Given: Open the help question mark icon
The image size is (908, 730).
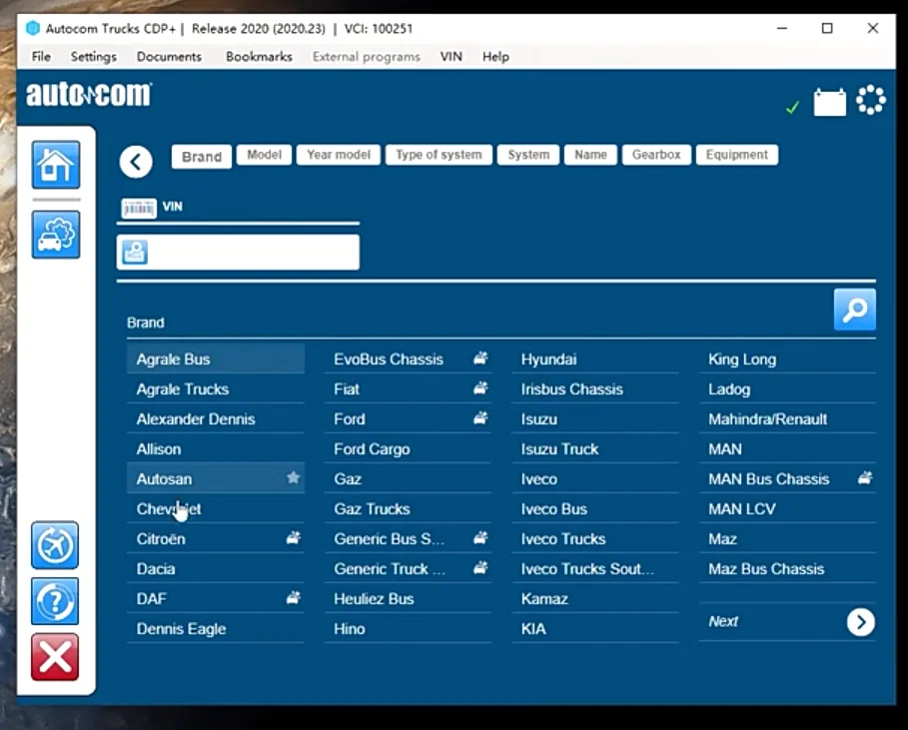Looking at the screenshot, I should [55, 601].
